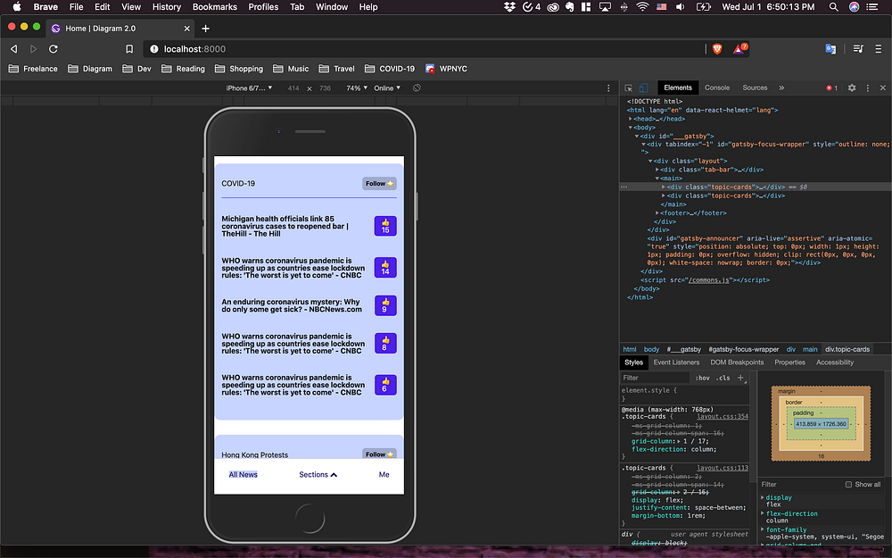Image resolution: width=892 pixels, height=558 pixels.
Task: Open the Event Listeners tab
Action: 676,362
